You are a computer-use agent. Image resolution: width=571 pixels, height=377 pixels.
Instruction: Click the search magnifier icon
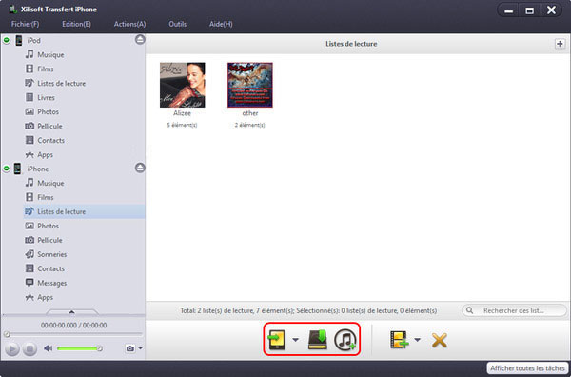(x=470, y=310)
